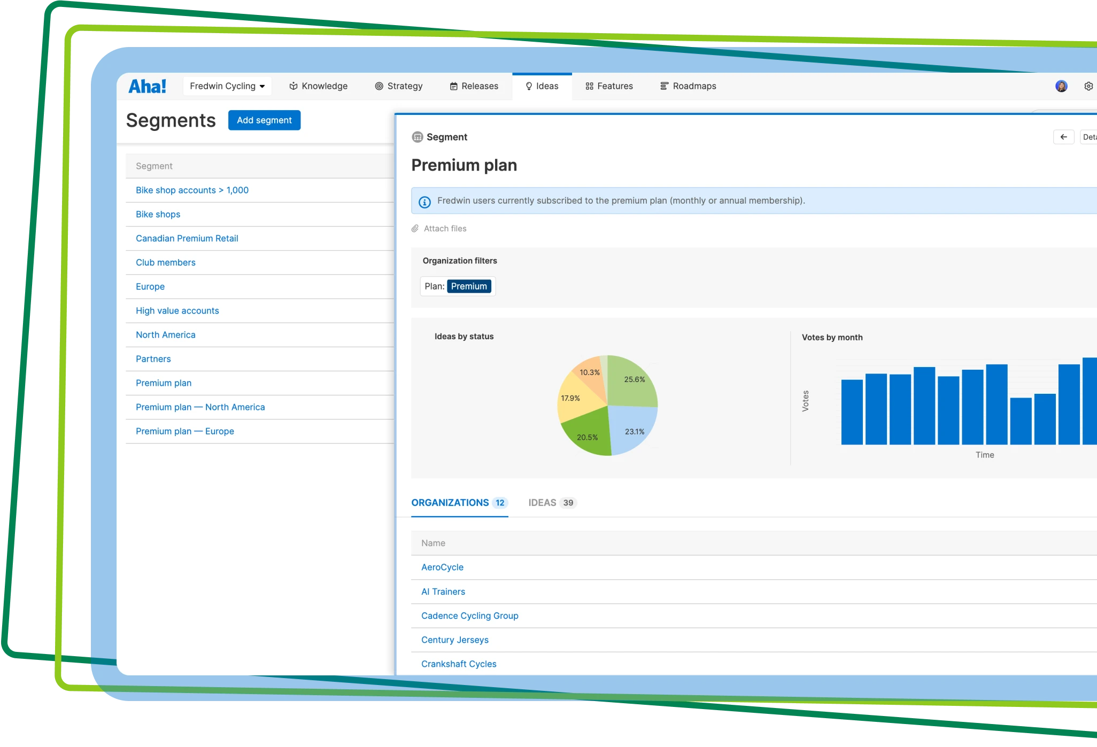The width and height of the screenshot is (1097, 747).
Task: Select the Ideas lightbulb icon
Action: click(529, 86)
